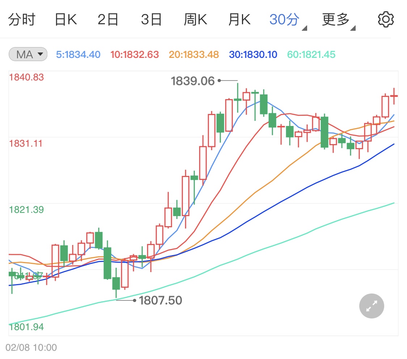Click the MA5 value 1834.40 label

78,55
